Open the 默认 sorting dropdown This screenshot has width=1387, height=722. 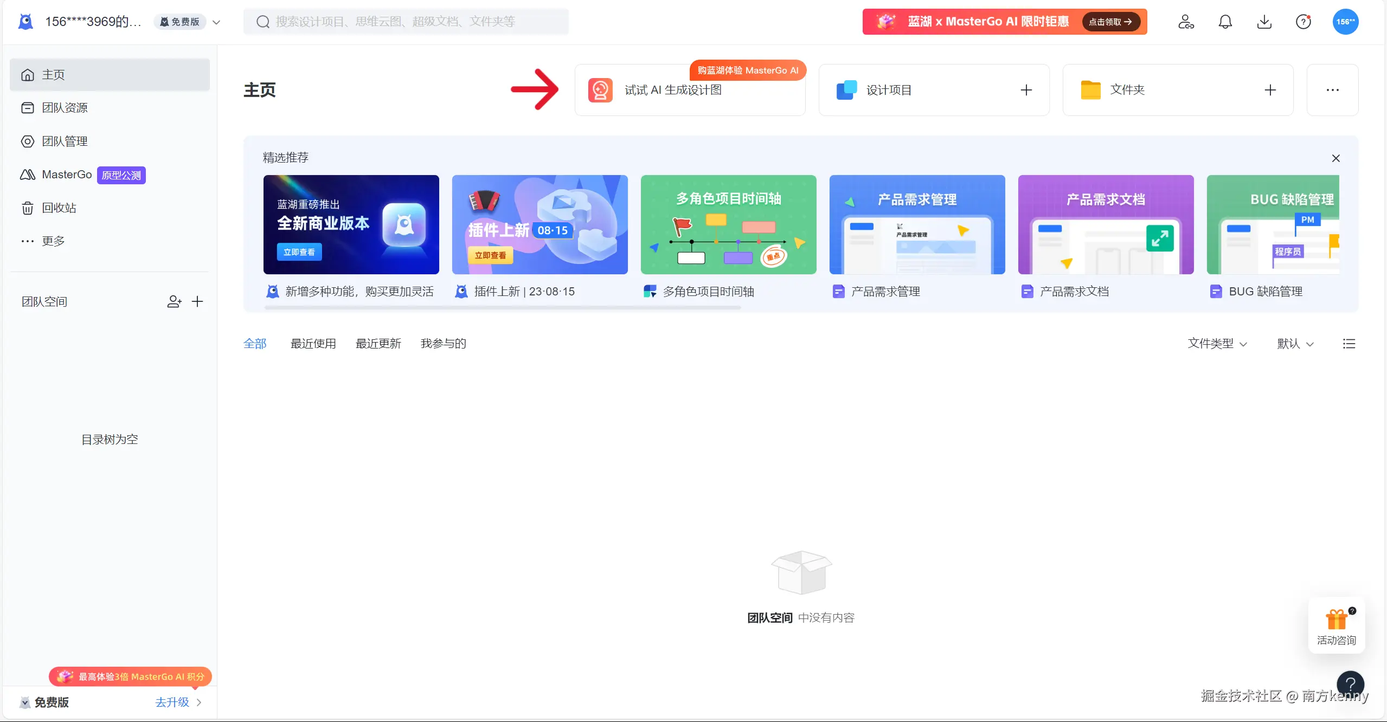click(x=1295, y=344)
